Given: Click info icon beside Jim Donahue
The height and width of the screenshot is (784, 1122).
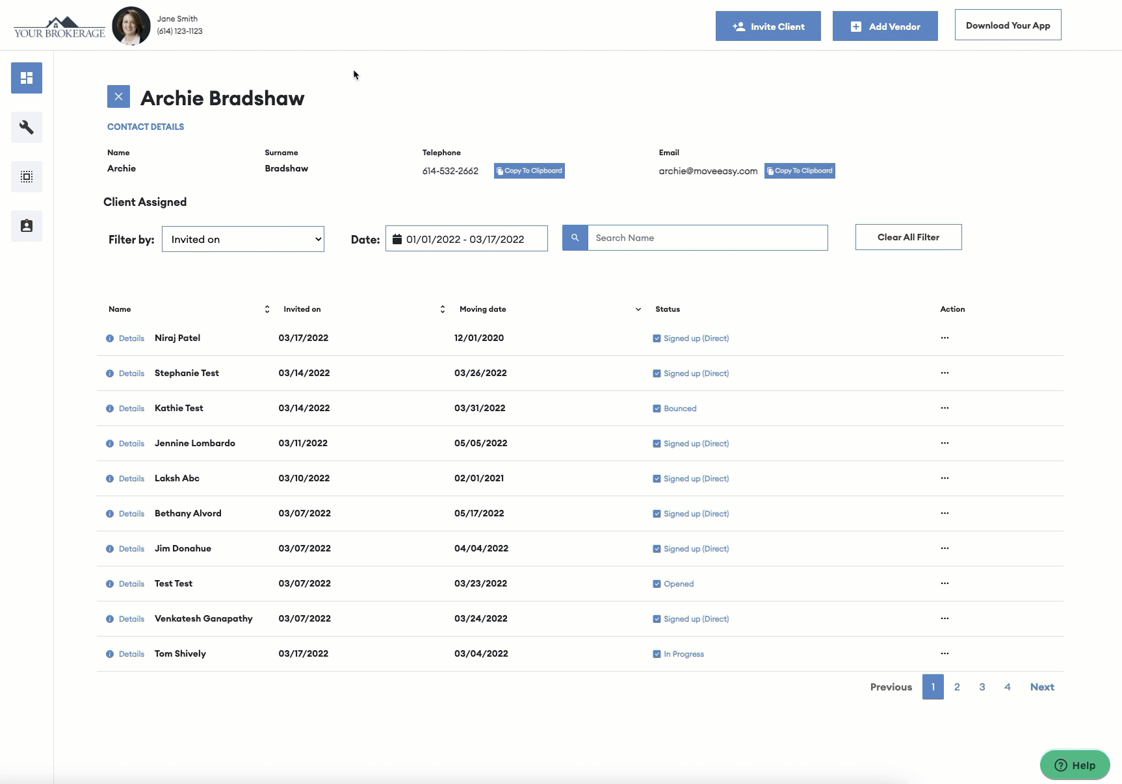Looking at the screenshot, I should click(110, 549).
